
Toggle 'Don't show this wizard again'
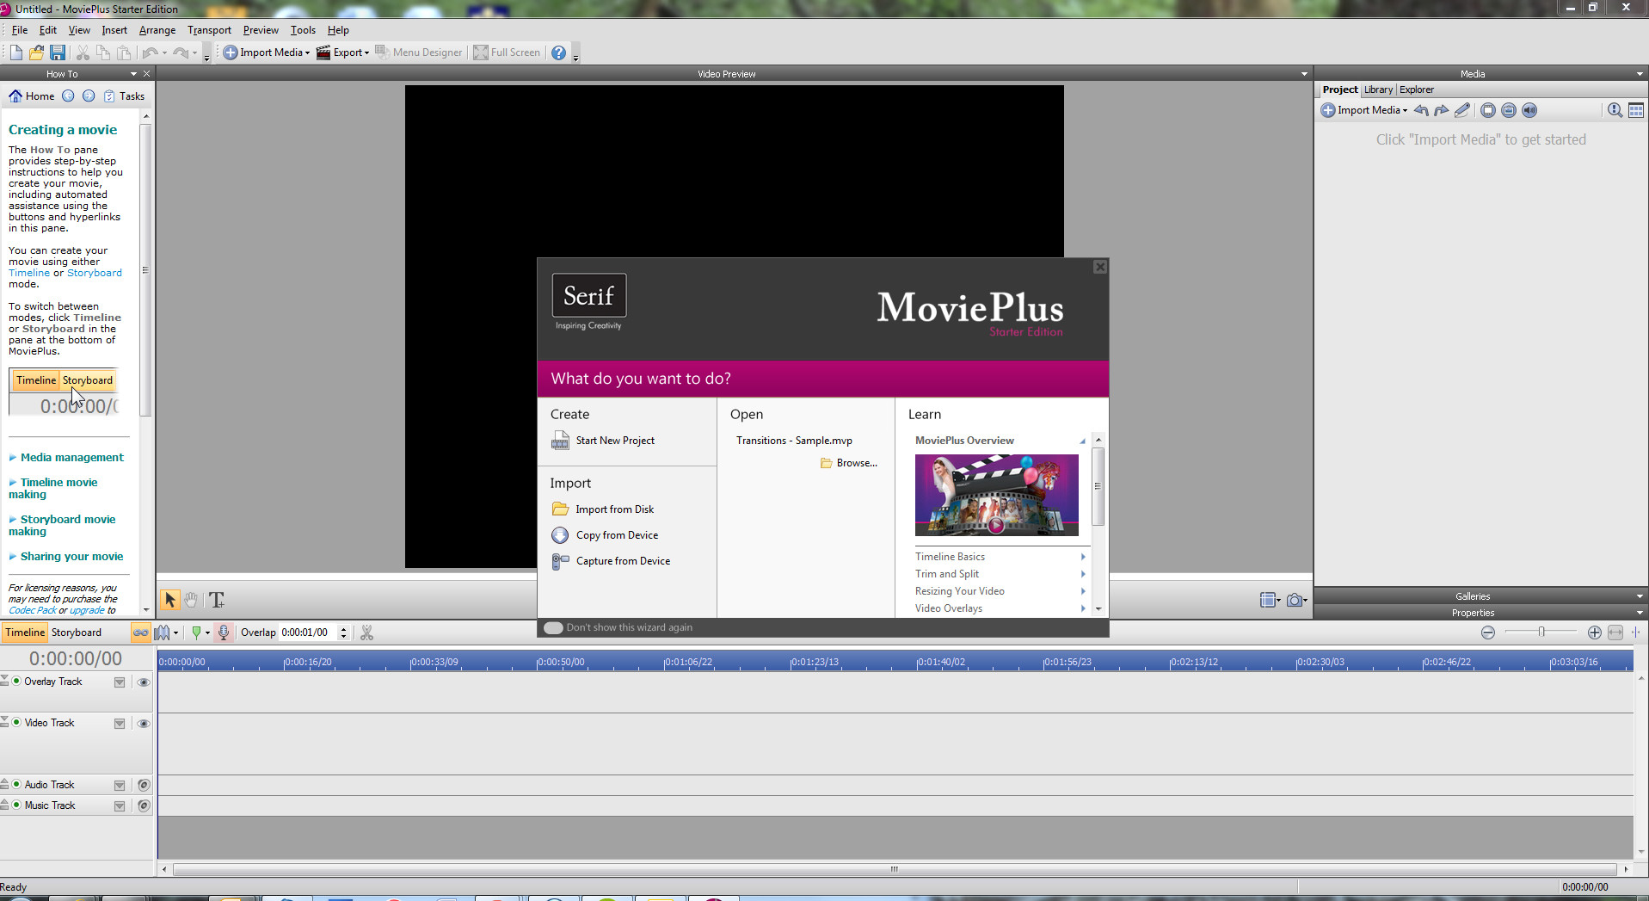(x=553, y=627)
